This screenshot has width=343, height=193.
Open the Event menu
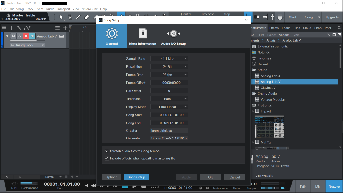coord(39,9)
